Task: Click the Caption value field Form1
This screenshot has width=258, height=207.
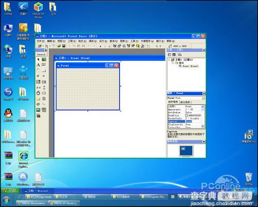Action: pos(193,122)
